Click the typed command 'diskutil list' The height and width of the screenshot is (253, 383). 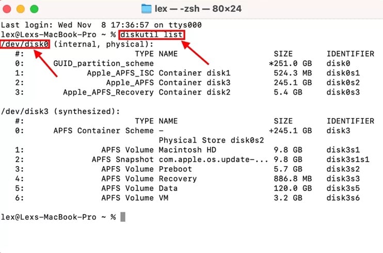click(151, 35)
